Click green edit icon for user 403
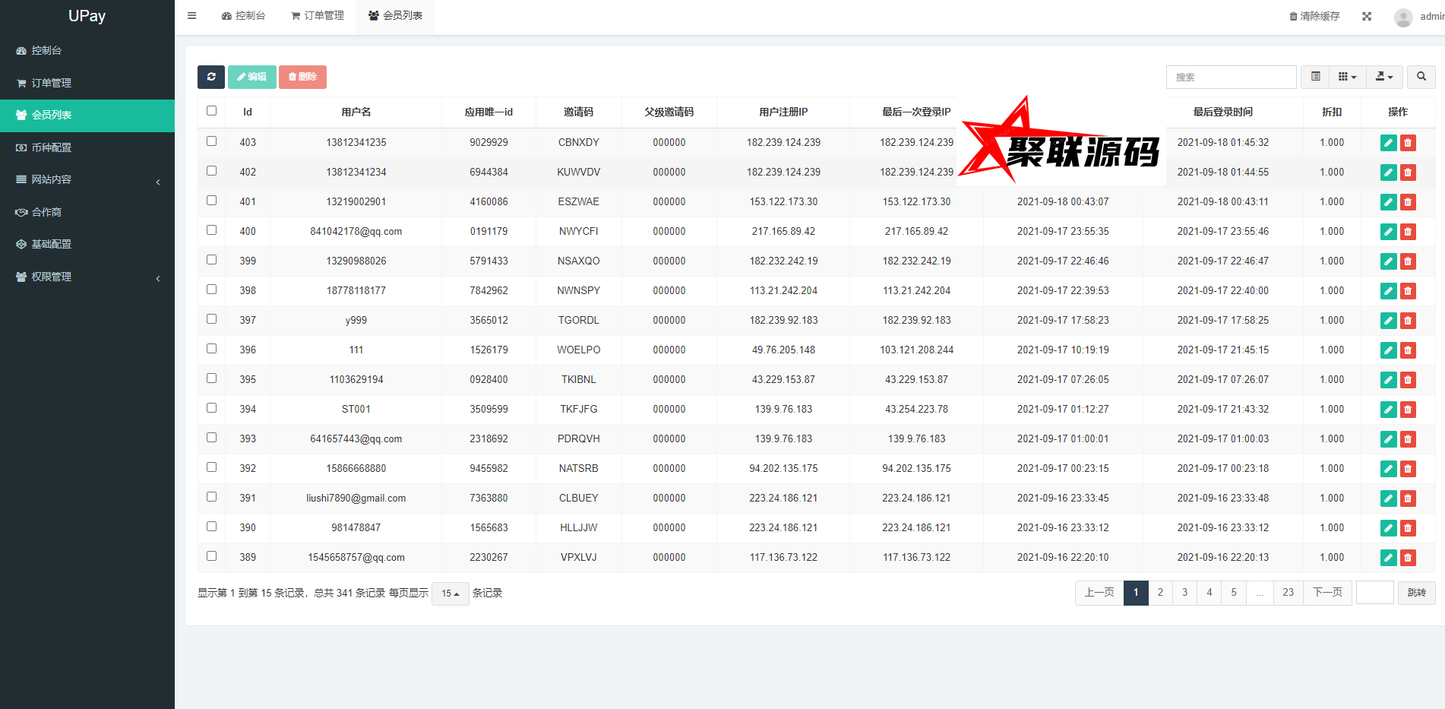 pos(1388,143)
